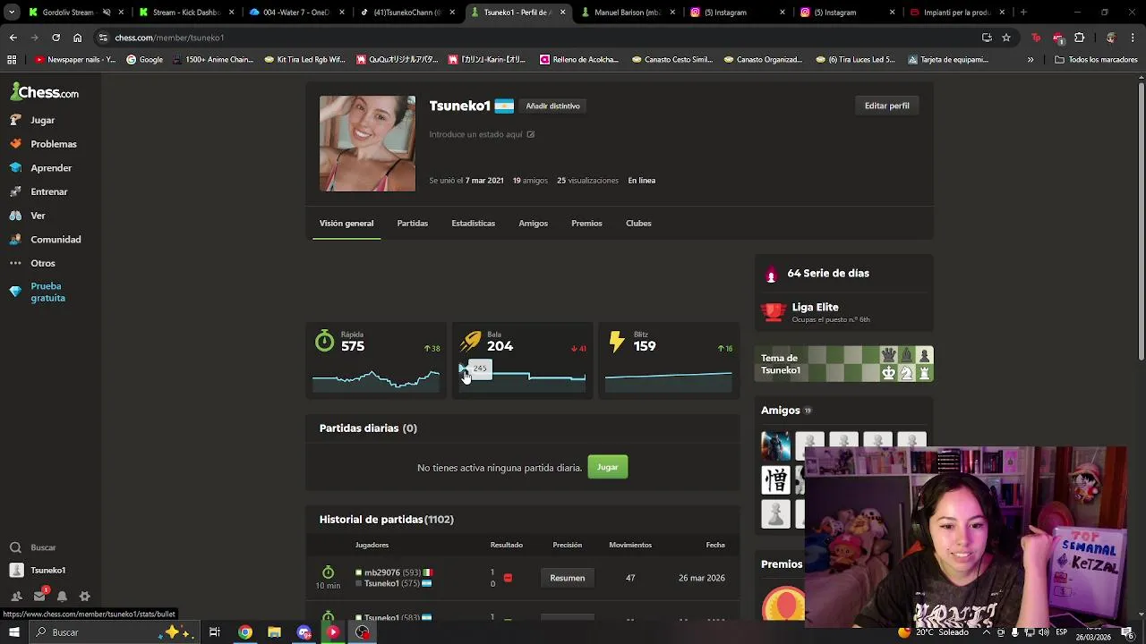The height and width of the screenshot is (644, 1146).
Task: Click the green Jugar button
Action: (x=608, y=467)
